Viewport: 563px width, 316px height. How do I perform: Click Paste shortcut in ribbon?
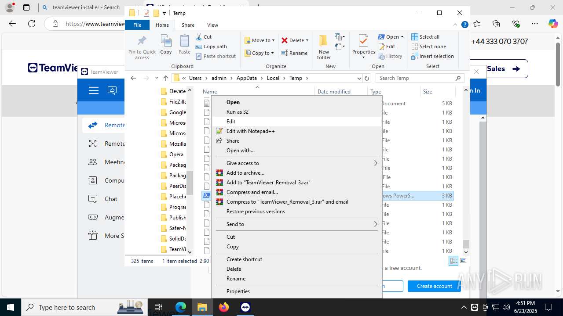point(216,56)
